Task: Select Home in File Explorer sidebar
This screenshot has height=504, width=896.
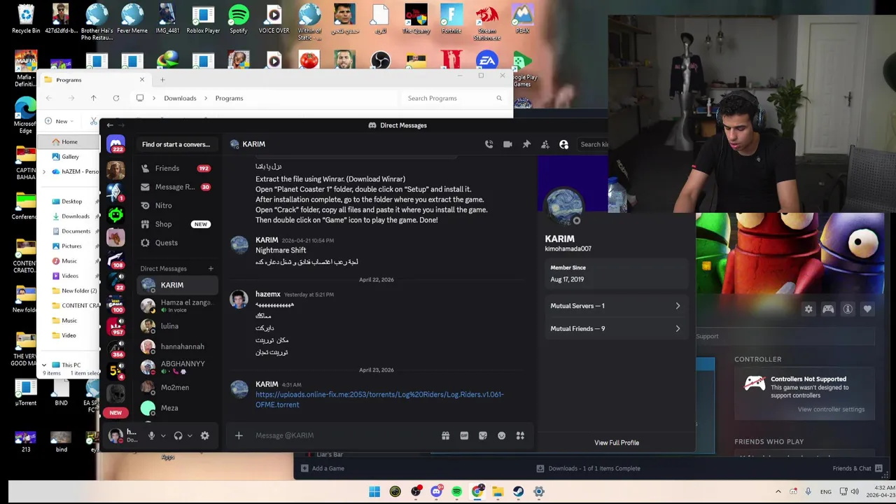Action: click(69, 141)
